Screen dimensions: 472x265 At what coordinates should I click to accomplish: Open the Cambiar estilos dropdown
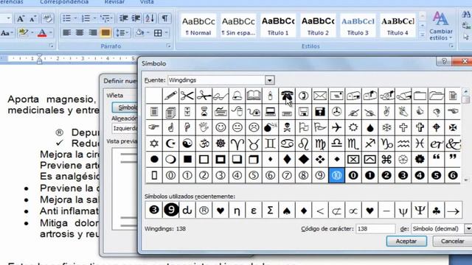tap(441, 26)
